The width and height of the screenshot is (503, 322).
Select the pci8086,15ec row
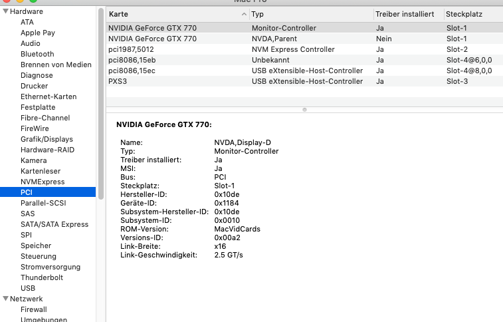(x=304, y=71)
